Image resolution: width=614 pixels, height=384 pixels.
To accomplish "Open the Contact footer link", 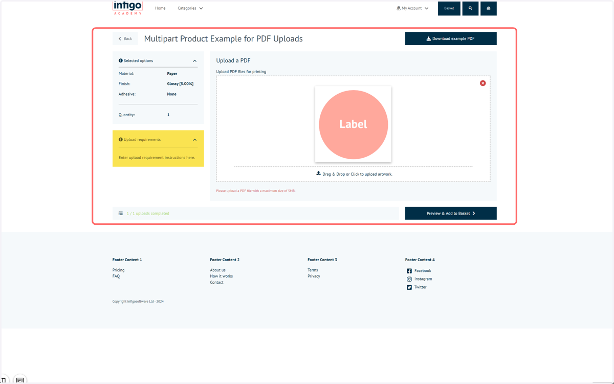I will pyautogui.click(x=216, y=282).
